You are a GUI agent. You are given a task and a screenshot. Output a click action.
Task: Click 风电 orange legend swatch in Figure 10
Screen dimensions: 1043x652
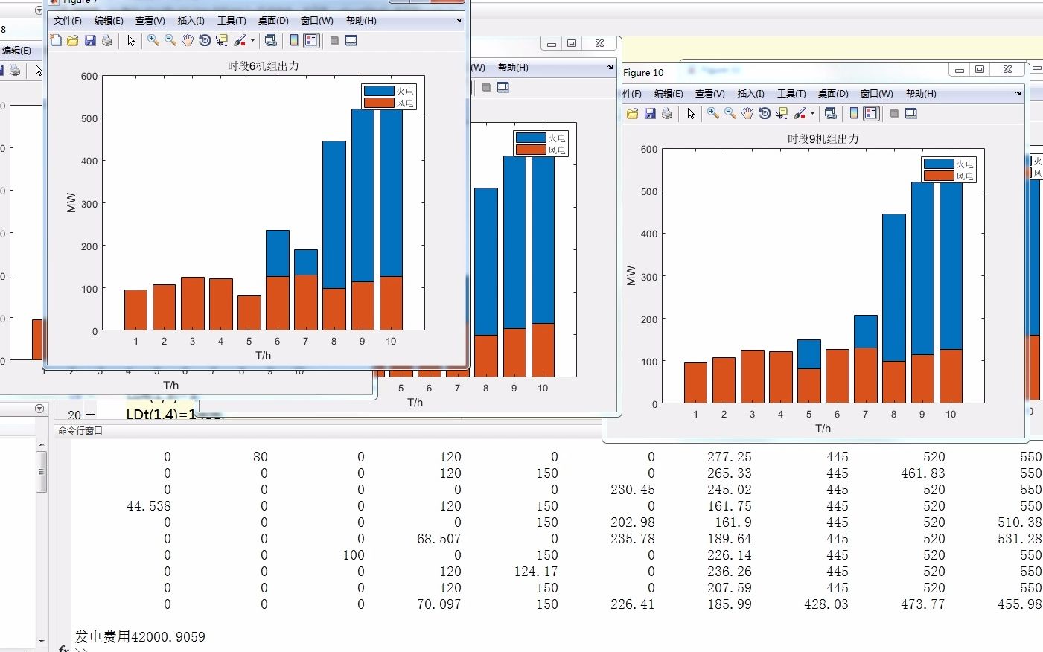tap(939, 176)
